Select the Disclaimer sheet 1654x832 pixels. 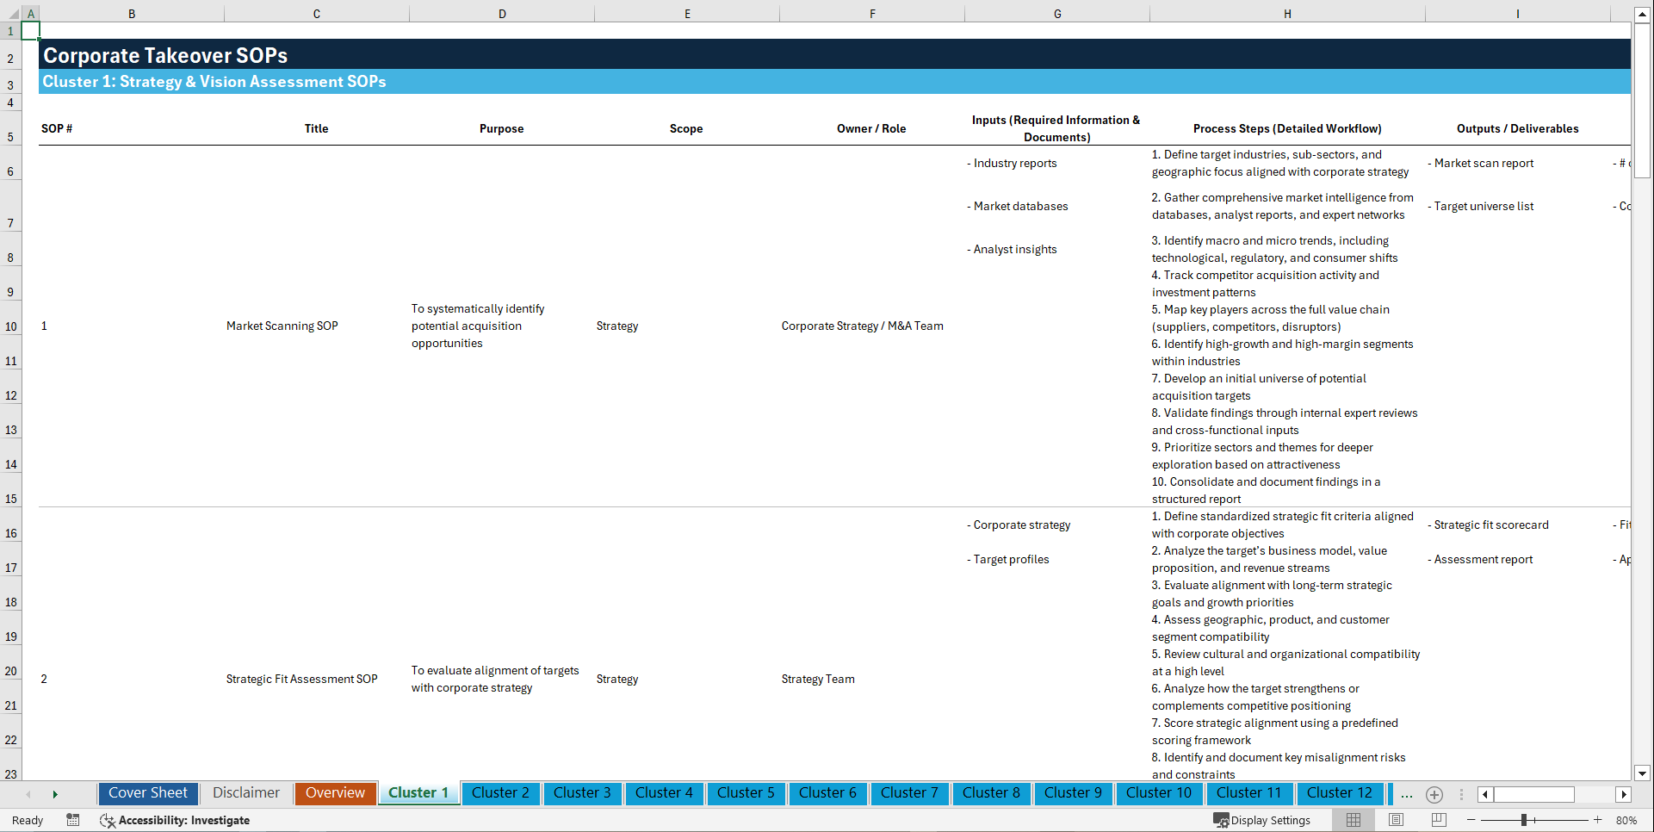pyautogui.click(x=245, y=793)
